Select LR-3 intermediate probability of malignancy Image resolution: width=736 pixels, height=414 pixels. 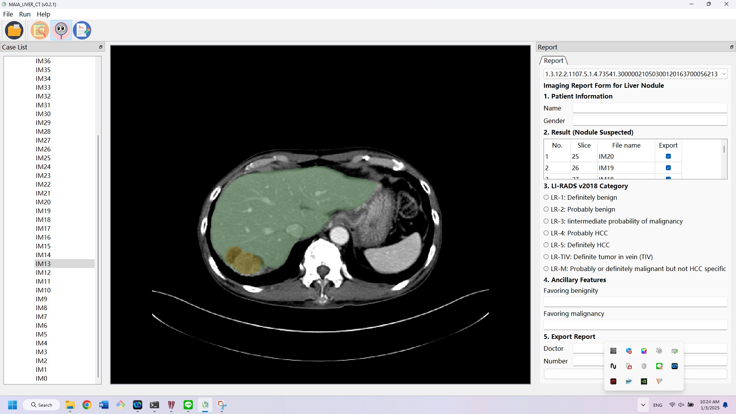[x=613, y=221]
